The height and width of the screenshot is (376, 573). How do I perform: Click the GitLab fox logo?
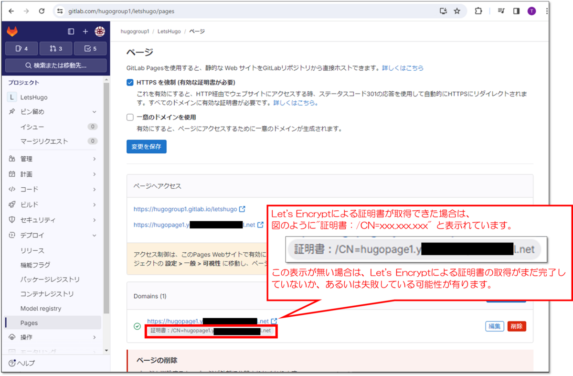[x=12, y=32]
